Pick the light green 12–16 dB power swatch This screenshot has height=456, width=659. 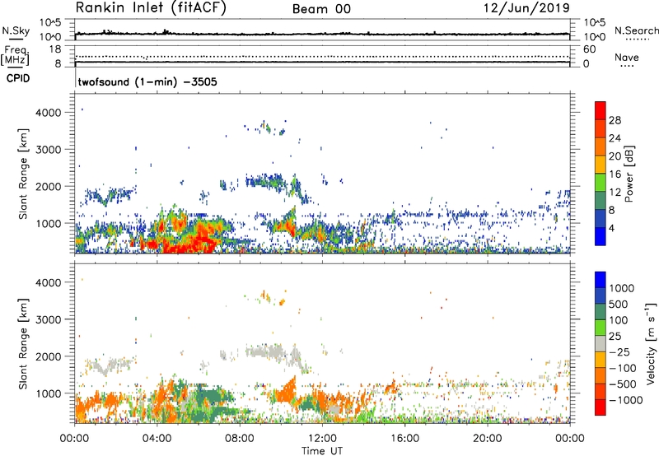coord(601,183)
